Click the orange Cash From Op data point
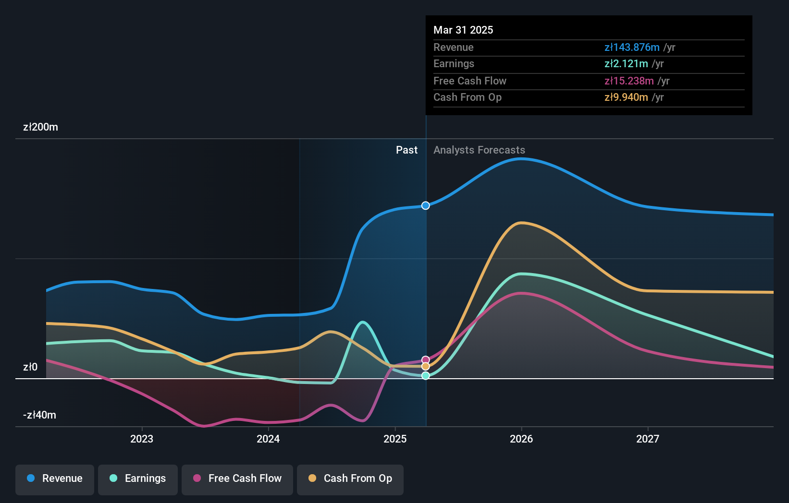The height and width of the screenshot is (503, 789). (x=426, y=367)
